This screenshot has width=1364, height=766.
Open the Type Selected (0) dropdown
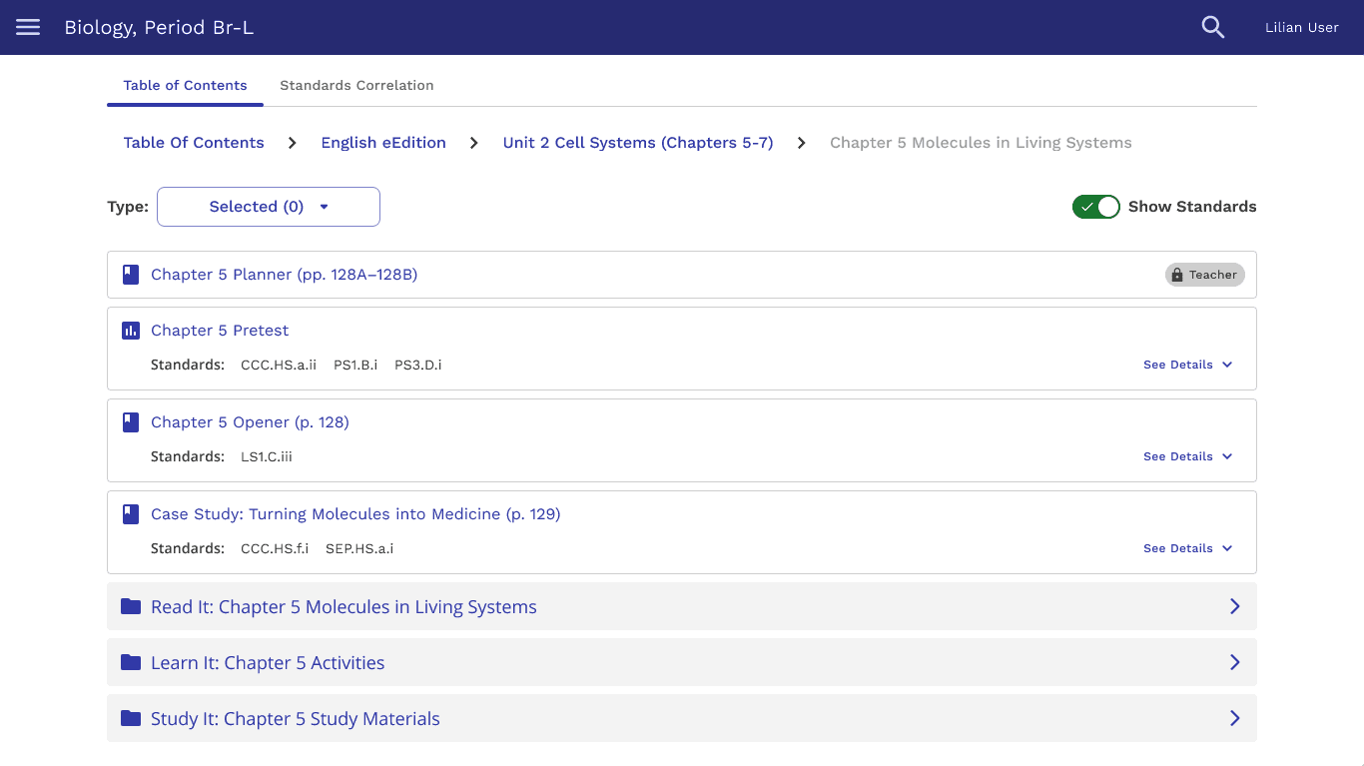269,207
